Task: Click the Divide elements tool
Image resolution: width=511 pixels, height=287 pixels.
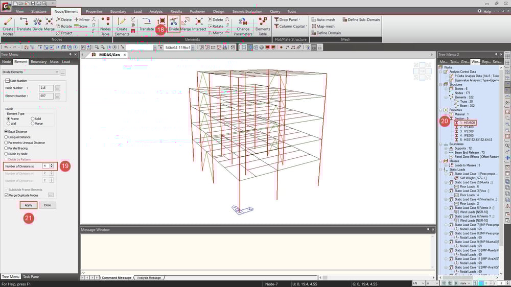Action: [x=174, y=24]
